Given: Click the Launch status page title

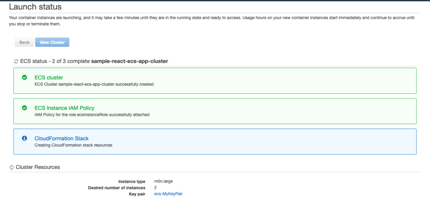Looking at the screenshot, I should click(35, 6).
